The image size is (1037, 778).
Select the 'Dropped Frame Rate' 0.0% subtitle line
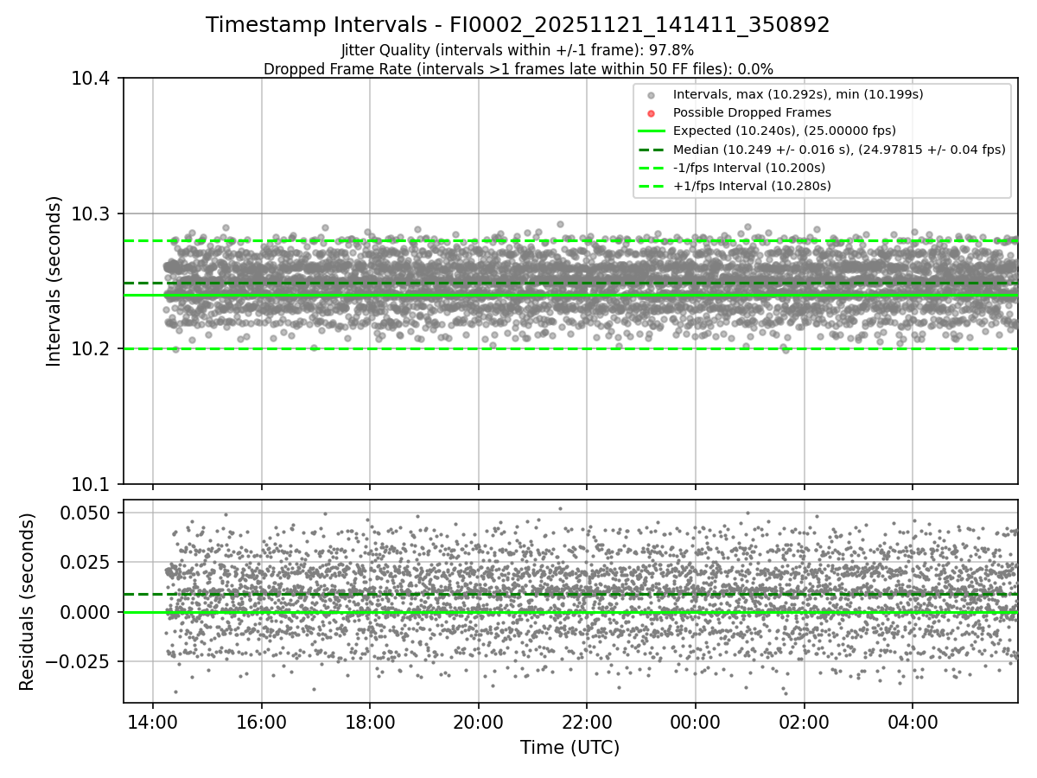518,68
